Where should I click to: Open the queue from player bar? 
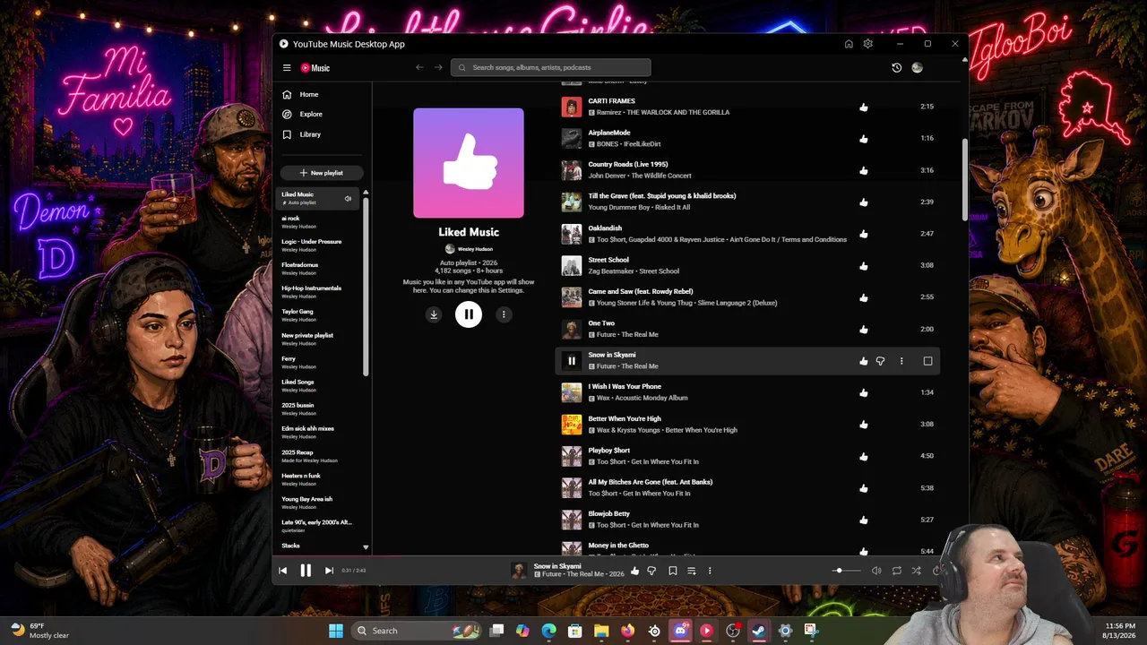[691, 571]
